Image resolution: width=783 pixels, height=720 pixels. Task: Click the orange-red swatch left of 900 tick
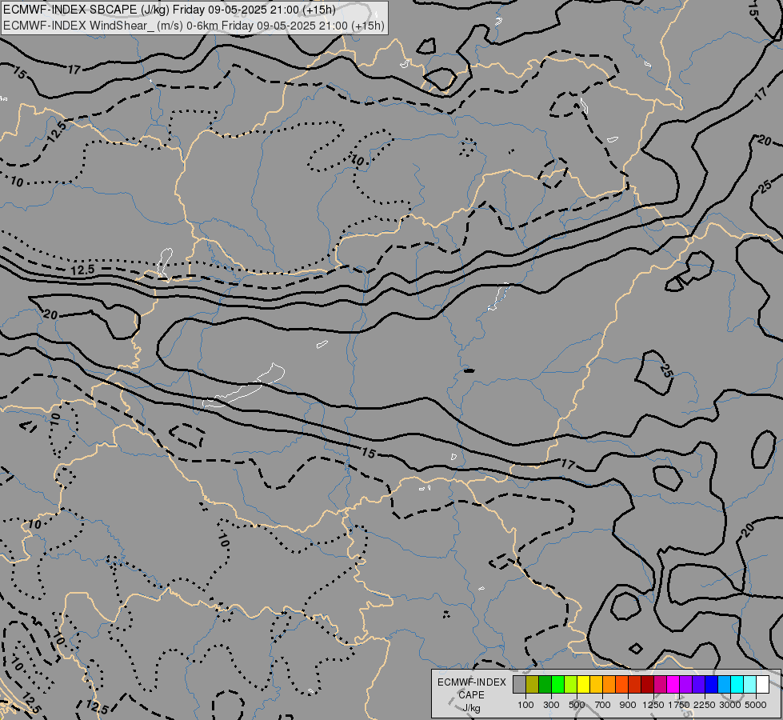(621, 684)
